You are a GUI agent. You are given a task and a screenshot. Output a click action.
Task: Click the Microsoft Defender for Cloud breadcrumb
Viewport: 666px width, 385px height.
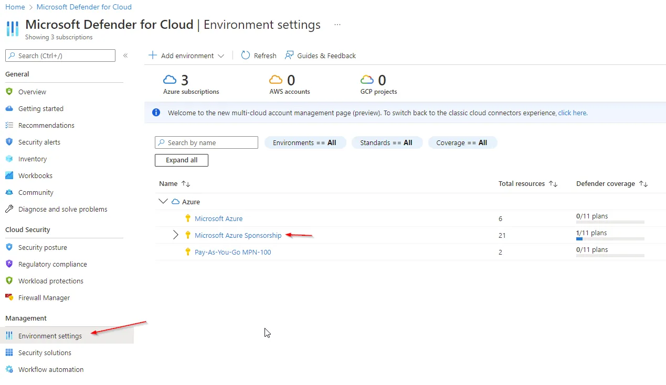84,7
